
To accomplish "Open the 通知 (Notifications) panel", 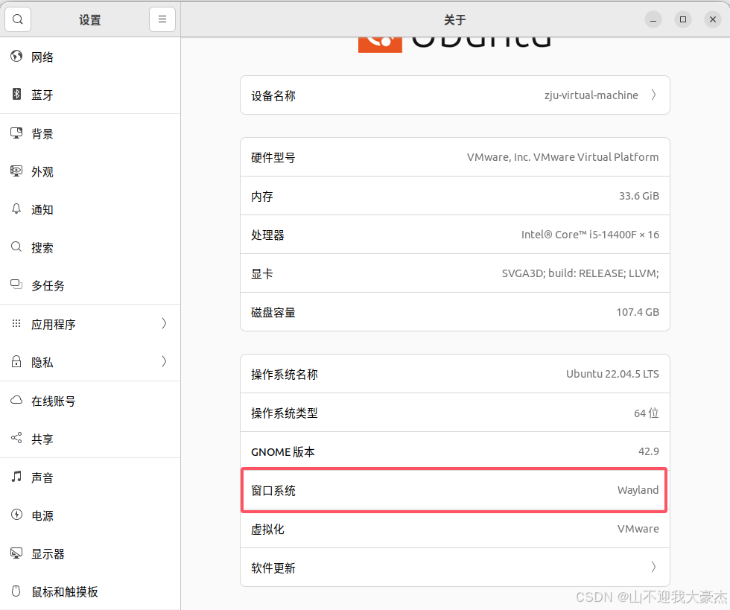I will click(42, 209).
